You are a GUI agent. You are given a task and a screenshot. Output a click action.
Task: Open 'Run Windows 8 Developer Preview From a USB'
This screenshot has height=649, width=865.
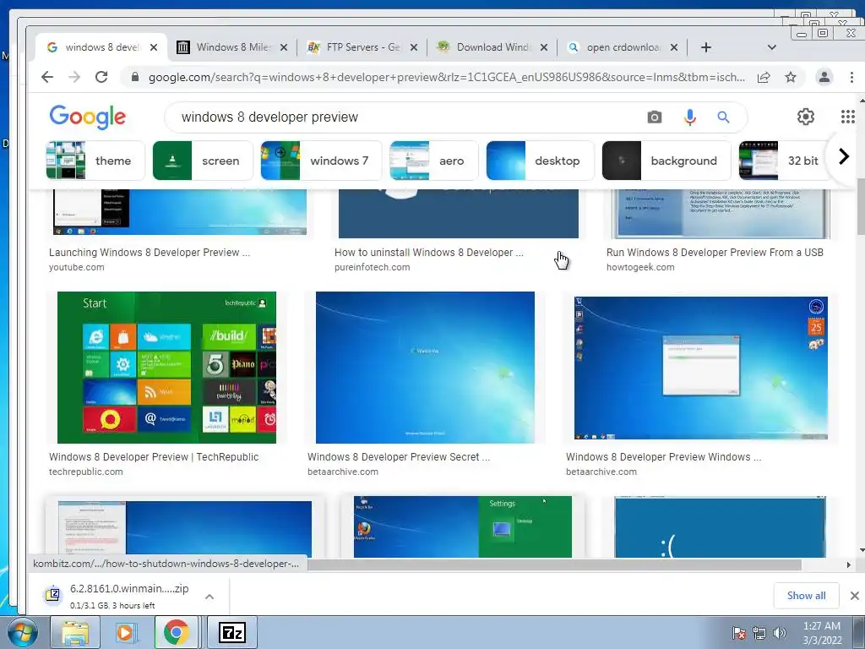pos(715,252)
